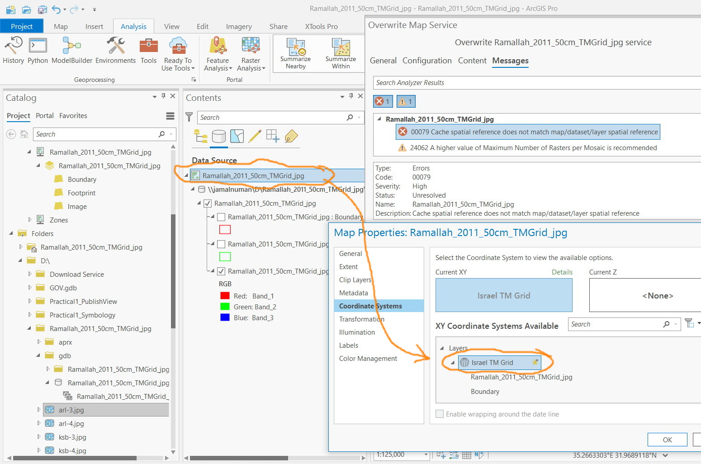Open the Project tab
Viewport: 701px width, 464px height.
coord(22,26)
